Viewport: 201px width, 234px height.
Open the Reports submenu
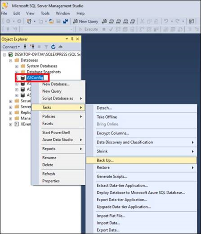pos(59,149)
